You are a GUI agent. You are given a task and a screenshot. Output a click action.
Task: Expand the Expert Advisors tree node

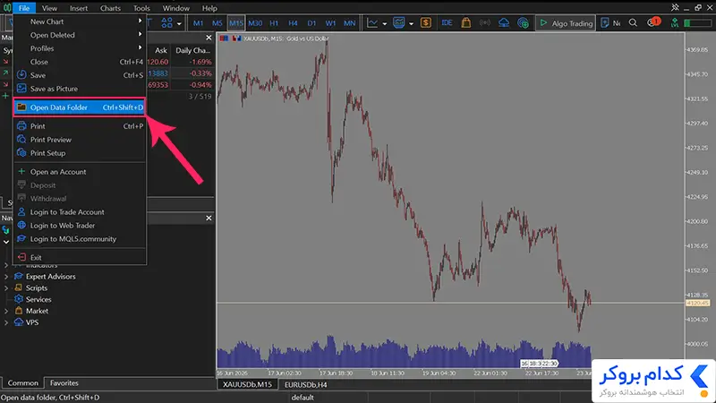point(6,277)
